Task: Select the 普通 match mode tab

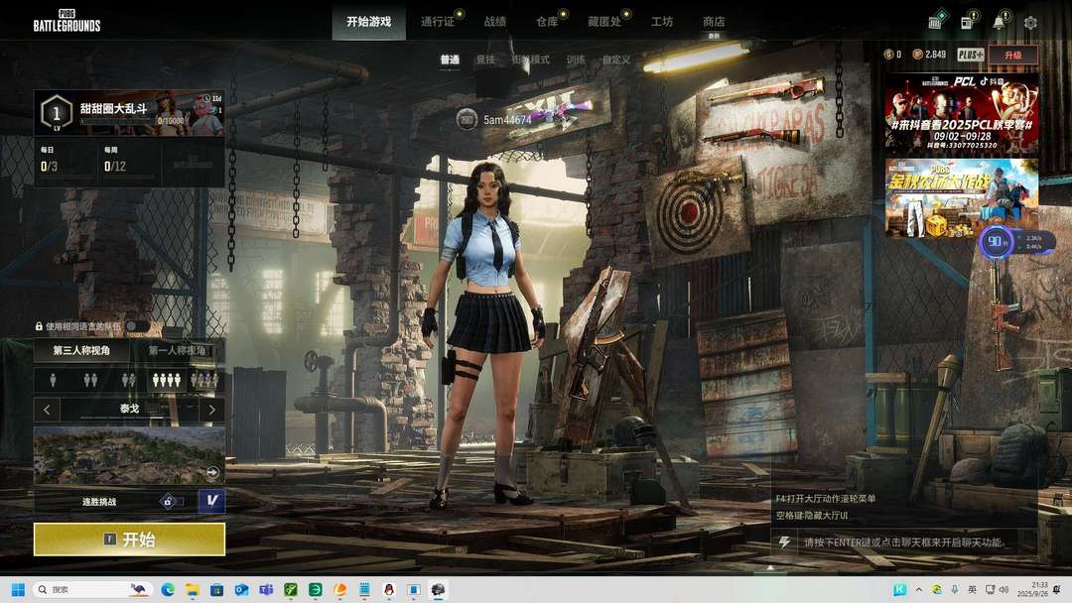Action: (450, 60)
